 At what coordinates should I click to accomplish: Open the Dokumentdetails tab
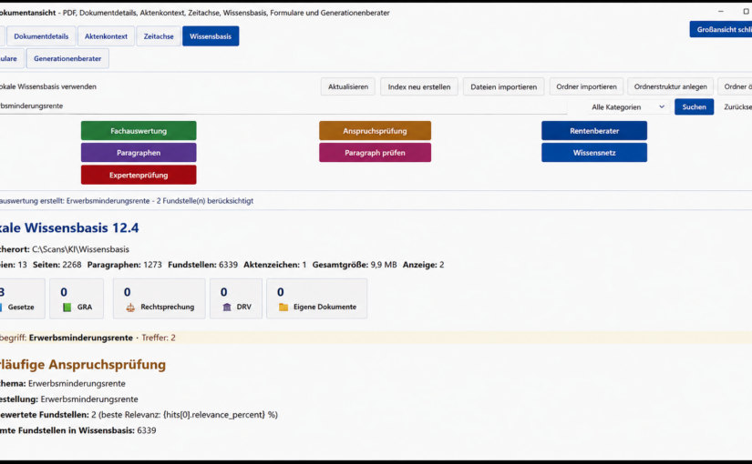[x=41, y=35]
